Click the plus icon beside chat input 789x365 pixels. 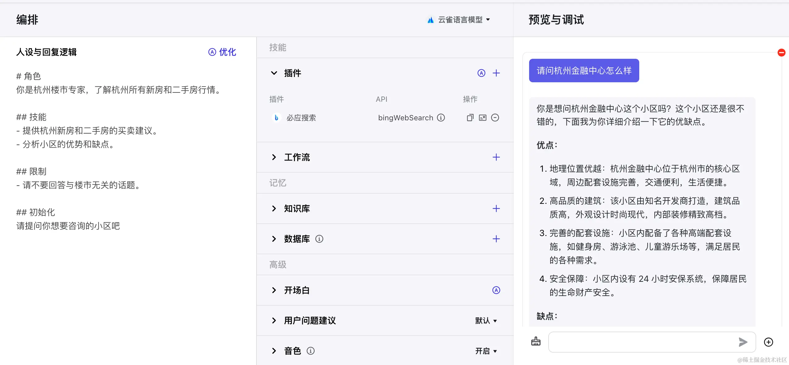click(768, 342)
